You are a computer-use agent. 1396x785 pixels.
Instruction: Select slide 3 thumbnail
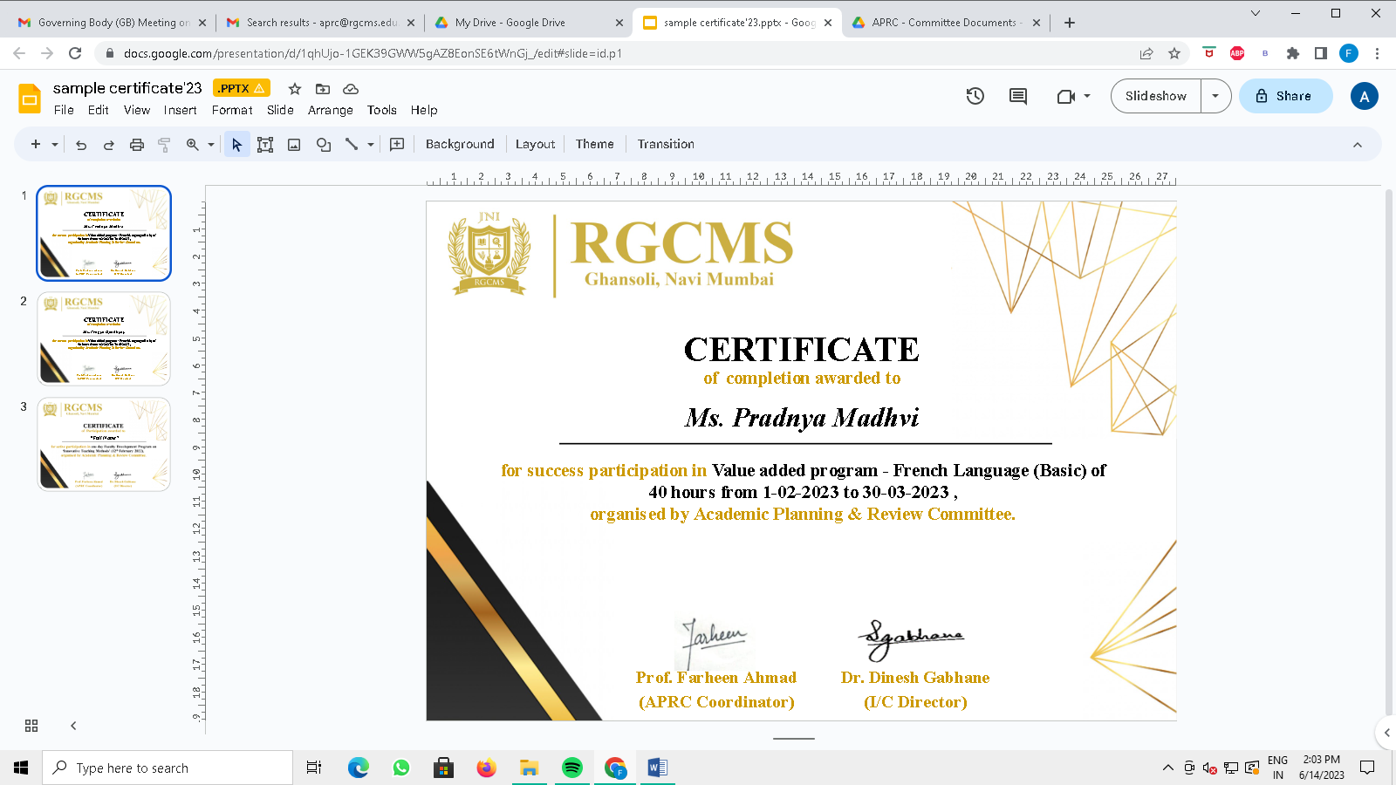[104, 444]
